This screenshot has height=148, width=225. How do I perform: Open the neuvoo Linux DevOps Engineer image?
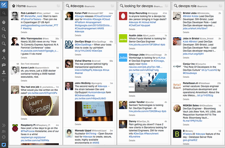pyautogui.click(x=148, y=83)
